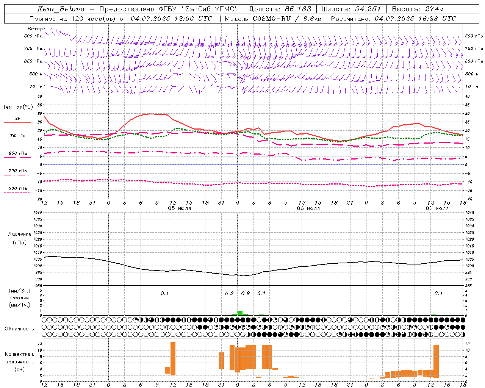Click the 06 июля date label
485x388 pixels.
(308, 208)
